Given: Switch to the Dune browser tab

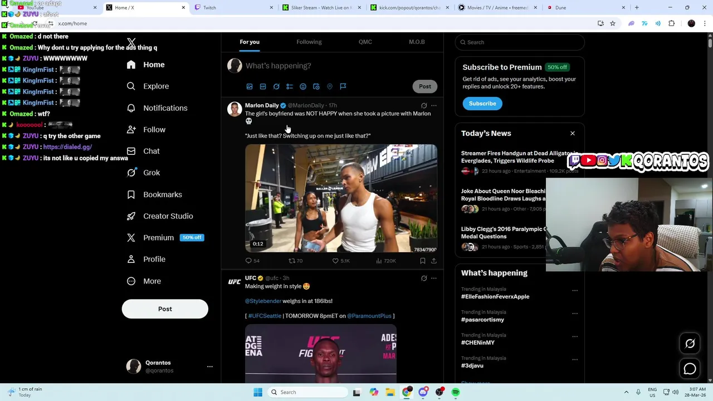Looking at the screenshot, I should click(585, 8).
